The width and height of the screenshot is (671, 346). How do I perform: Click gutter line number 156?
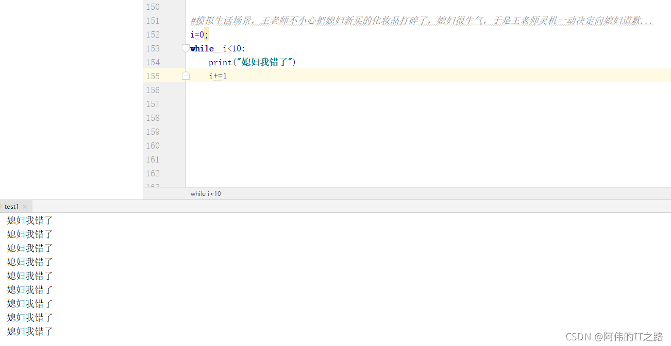click(153, 90)
